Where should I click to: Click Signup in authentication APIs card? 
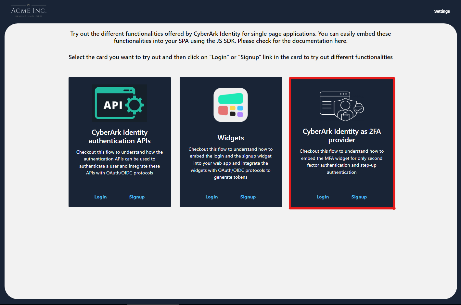tap(137, 197)
